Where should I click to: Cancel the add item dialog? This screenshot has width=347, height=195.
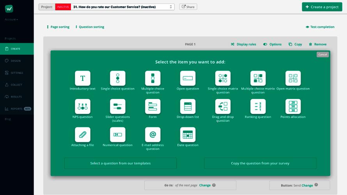pos(322,55)
